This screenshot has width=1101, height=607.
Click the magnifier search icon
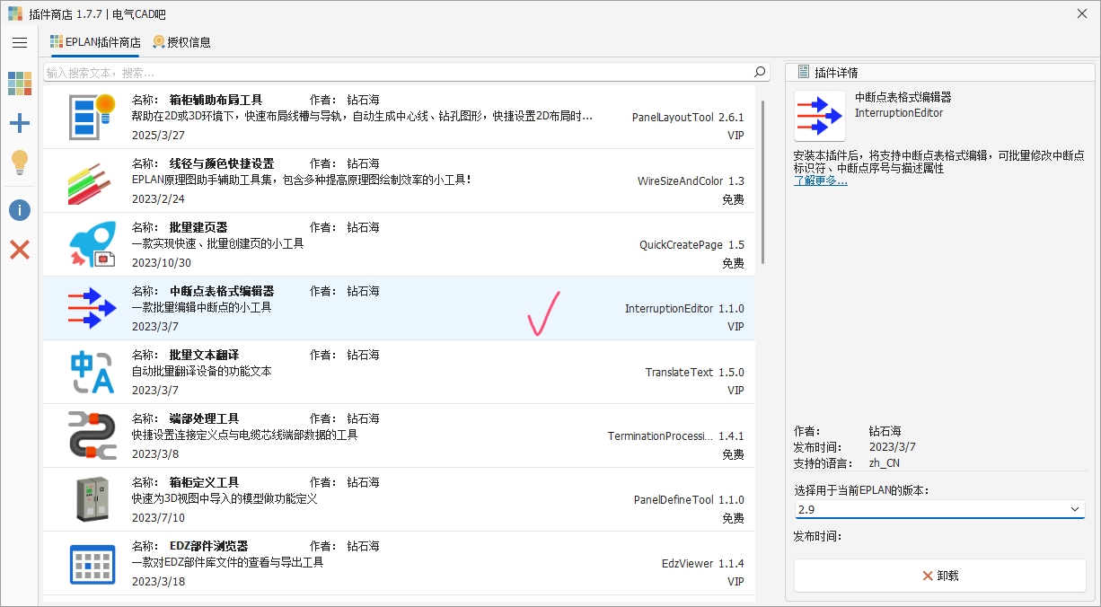[760, 72]
